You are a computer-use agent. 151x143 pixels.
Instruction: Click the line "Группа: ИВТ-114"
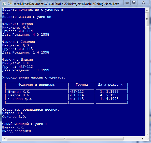coord(18,31)
